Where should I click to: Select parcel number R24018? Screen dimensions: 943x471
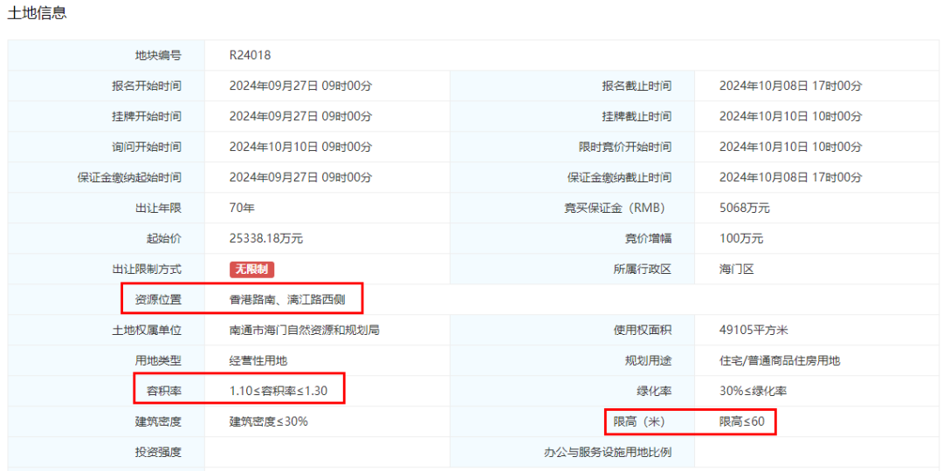[251, 55]
